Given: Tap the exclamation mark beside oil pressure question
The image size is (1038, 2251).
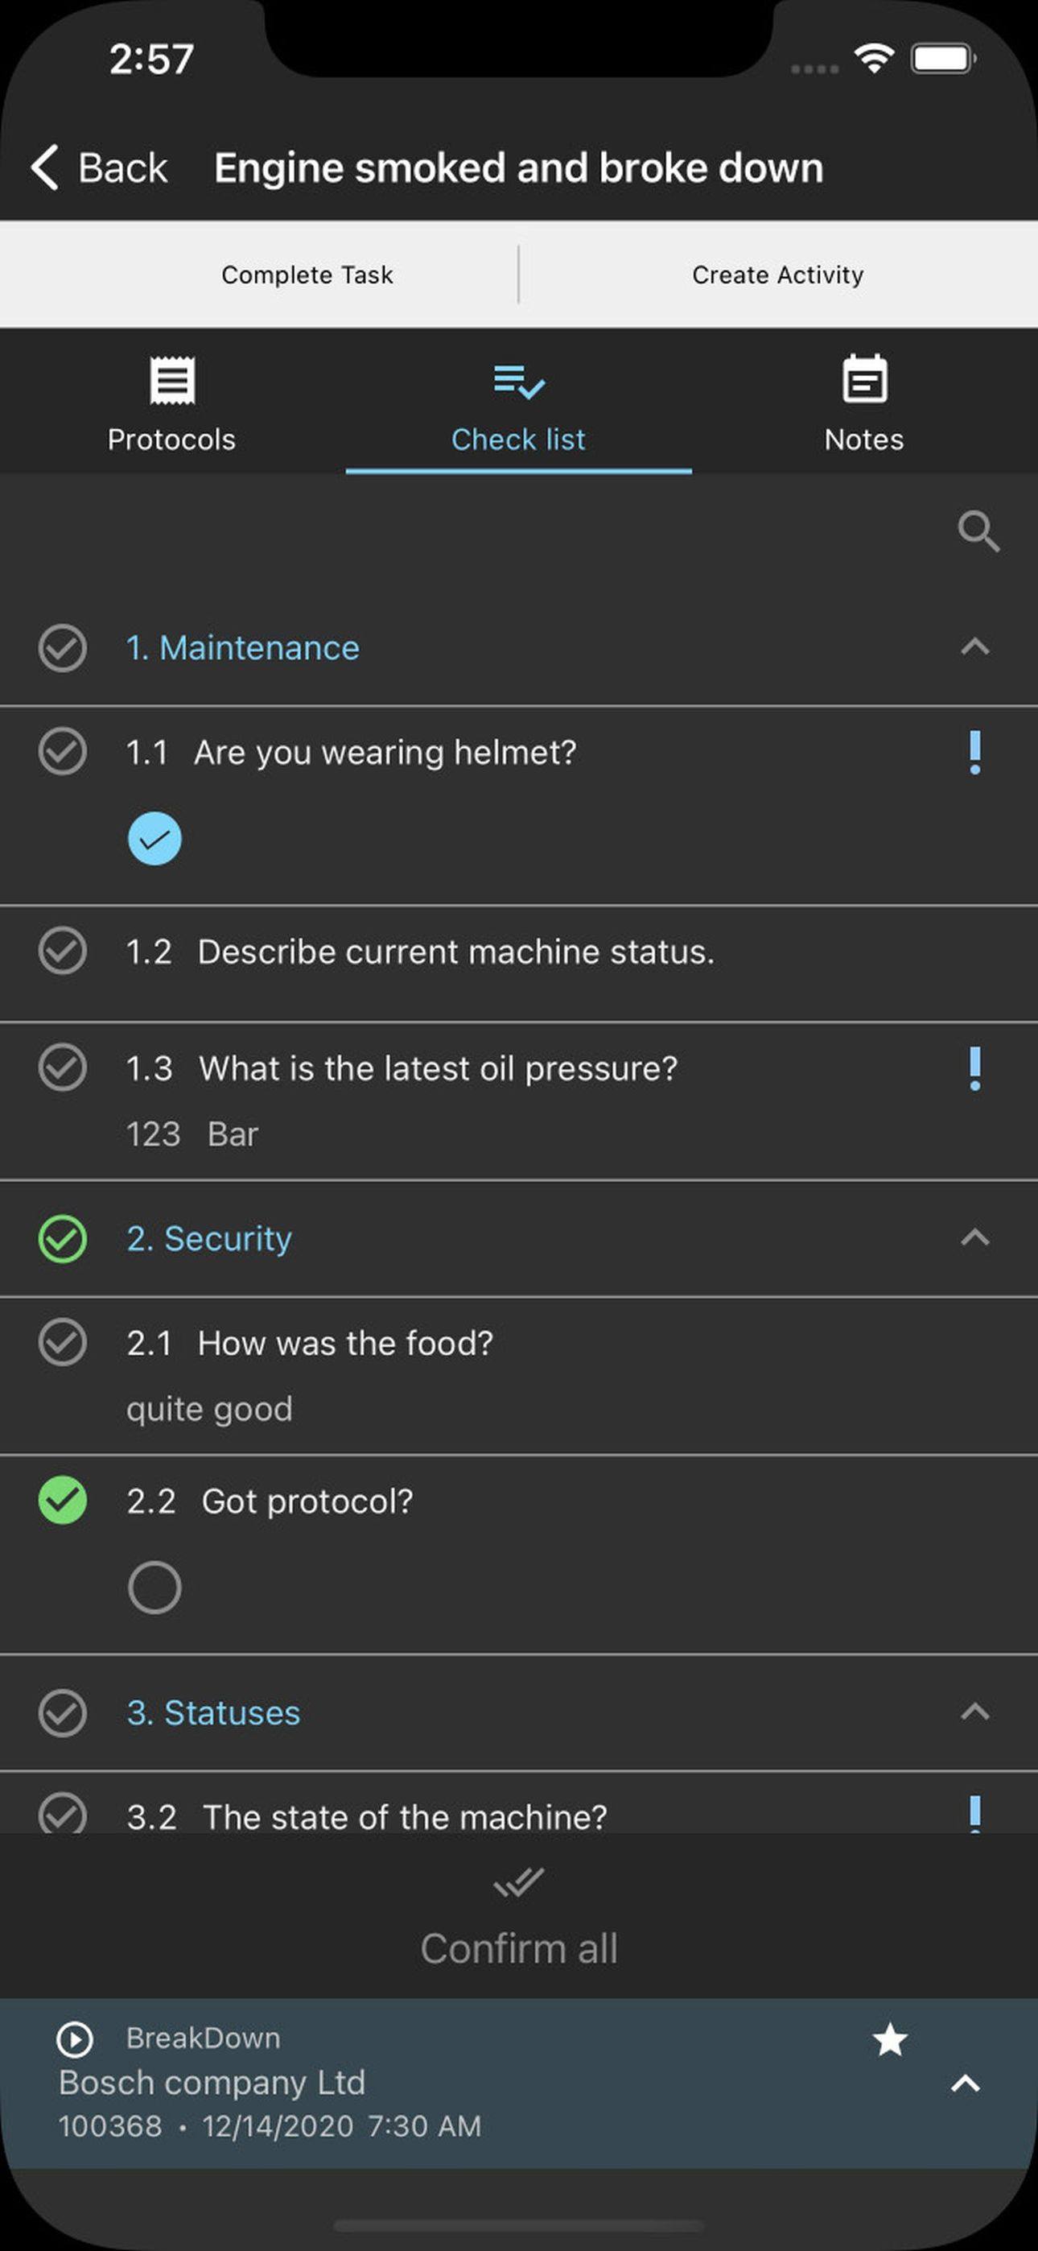Looking at the screenshot, I should [x=975, y=1068].
